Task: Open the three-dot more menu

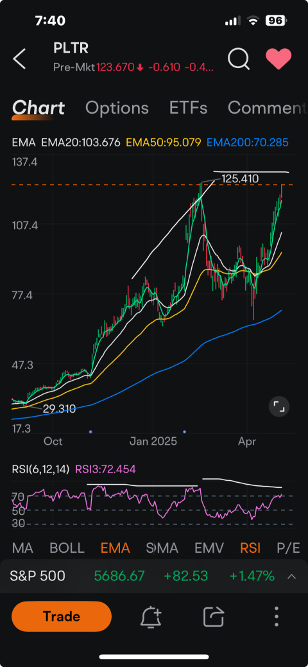Action: coord(277,616)
